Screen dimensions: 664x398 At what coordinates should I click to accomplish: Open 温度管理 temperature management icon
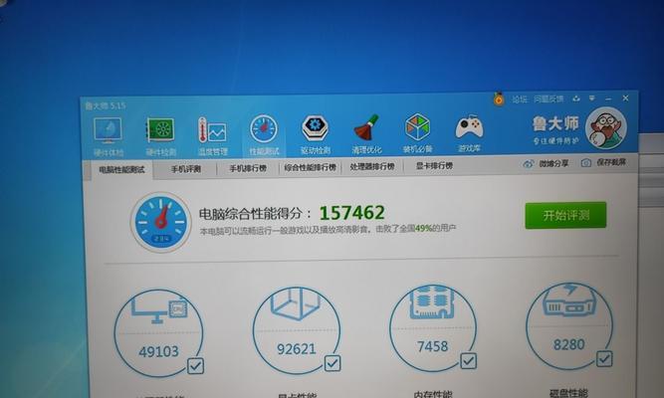pyautogui.click(x=212, y=136)
